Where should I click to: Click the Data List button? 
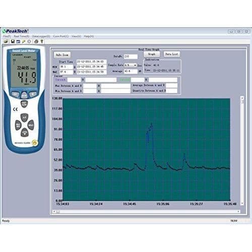tap(171, 54)
